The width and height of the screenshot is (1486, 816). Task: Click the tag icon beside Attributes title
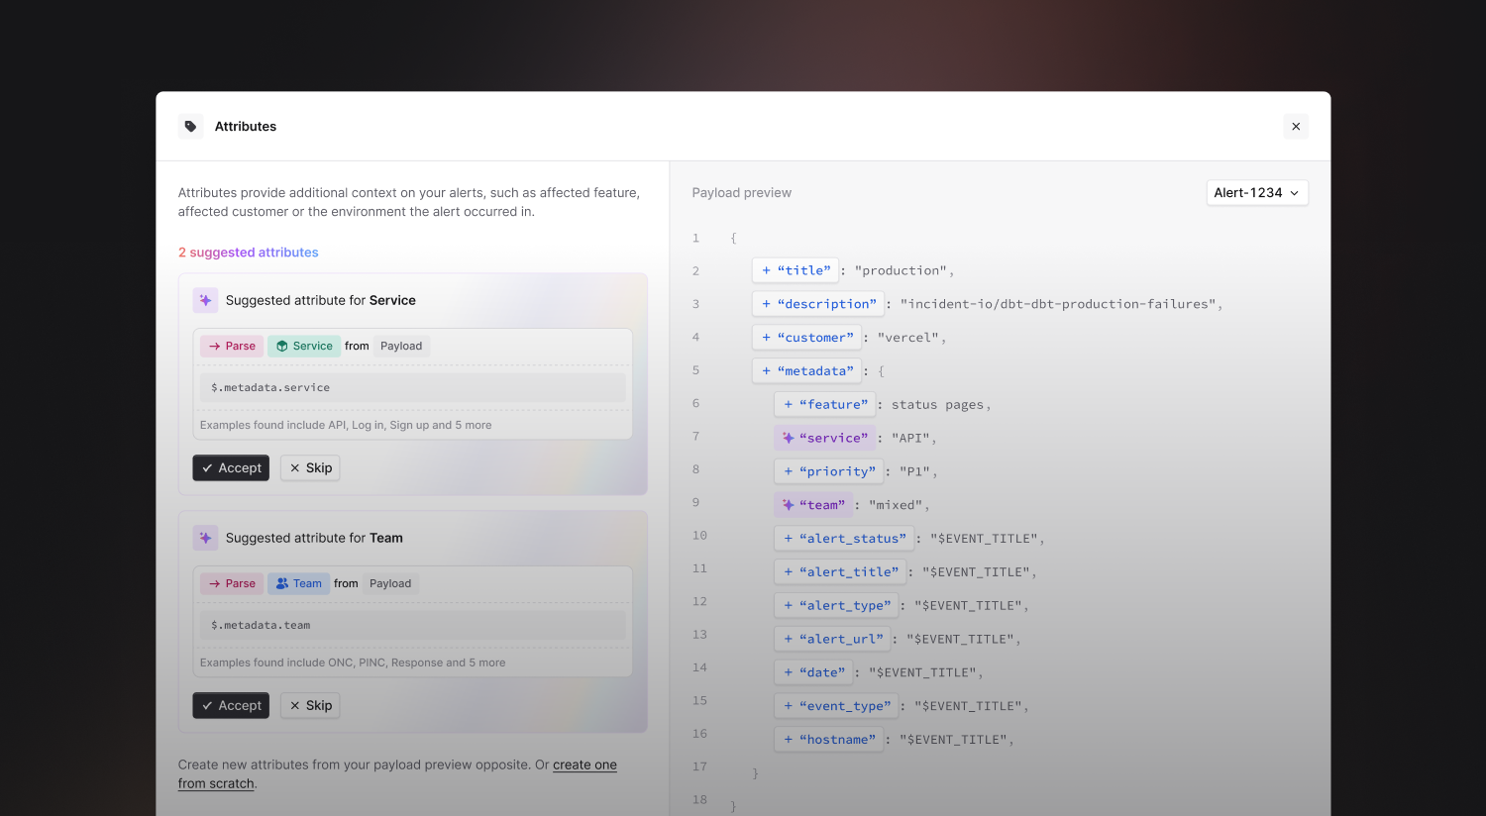coord(190,126)
